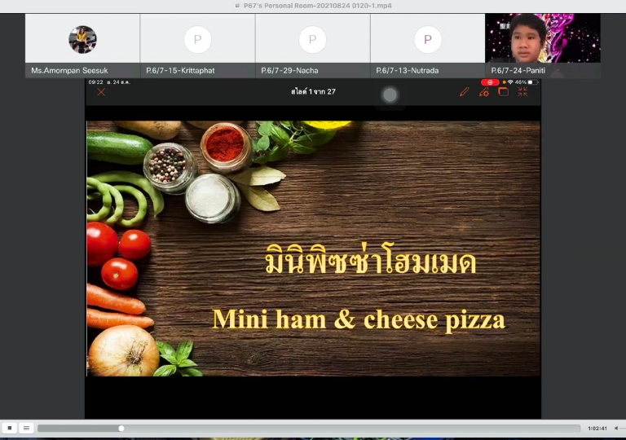Click the volume speaker icon
The width and height of the screenshot is (626, 440).
point(616,428)
